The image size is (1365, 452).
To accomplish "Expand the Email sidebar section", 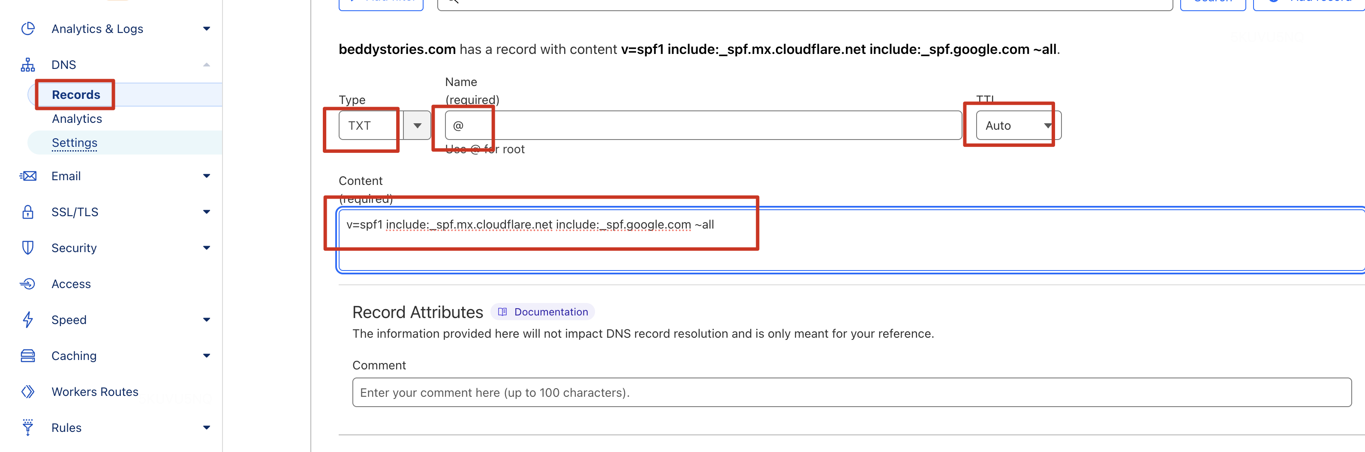I will (x=206, y=176).
